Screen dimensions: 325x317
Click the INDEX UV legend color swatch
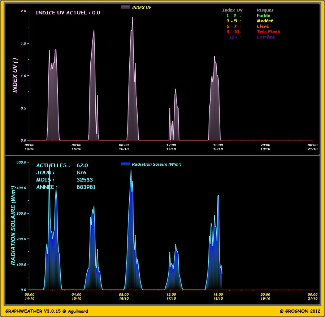click(125, 7)
